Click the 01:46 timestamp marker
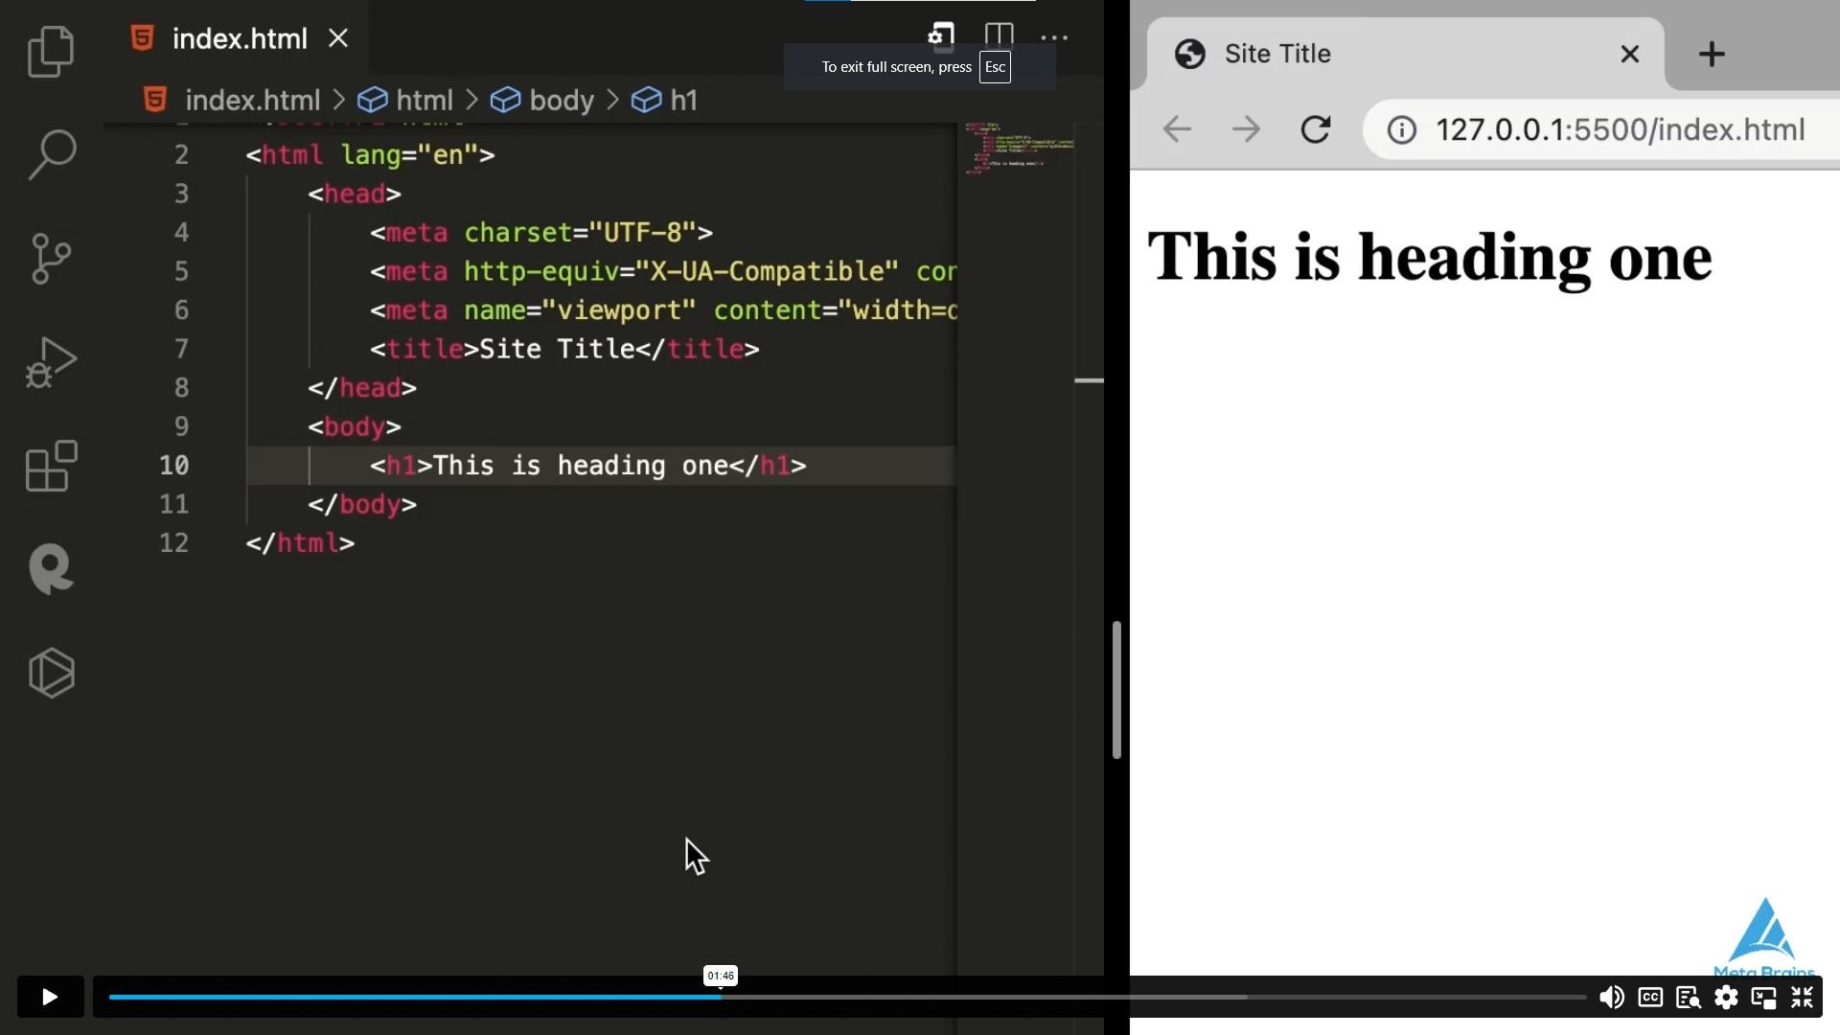 (721, 976)
